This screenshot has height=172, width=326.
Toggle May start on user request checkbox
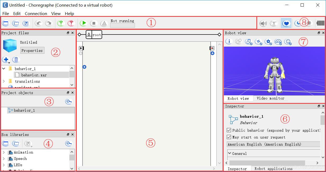(x=229, y=137)
